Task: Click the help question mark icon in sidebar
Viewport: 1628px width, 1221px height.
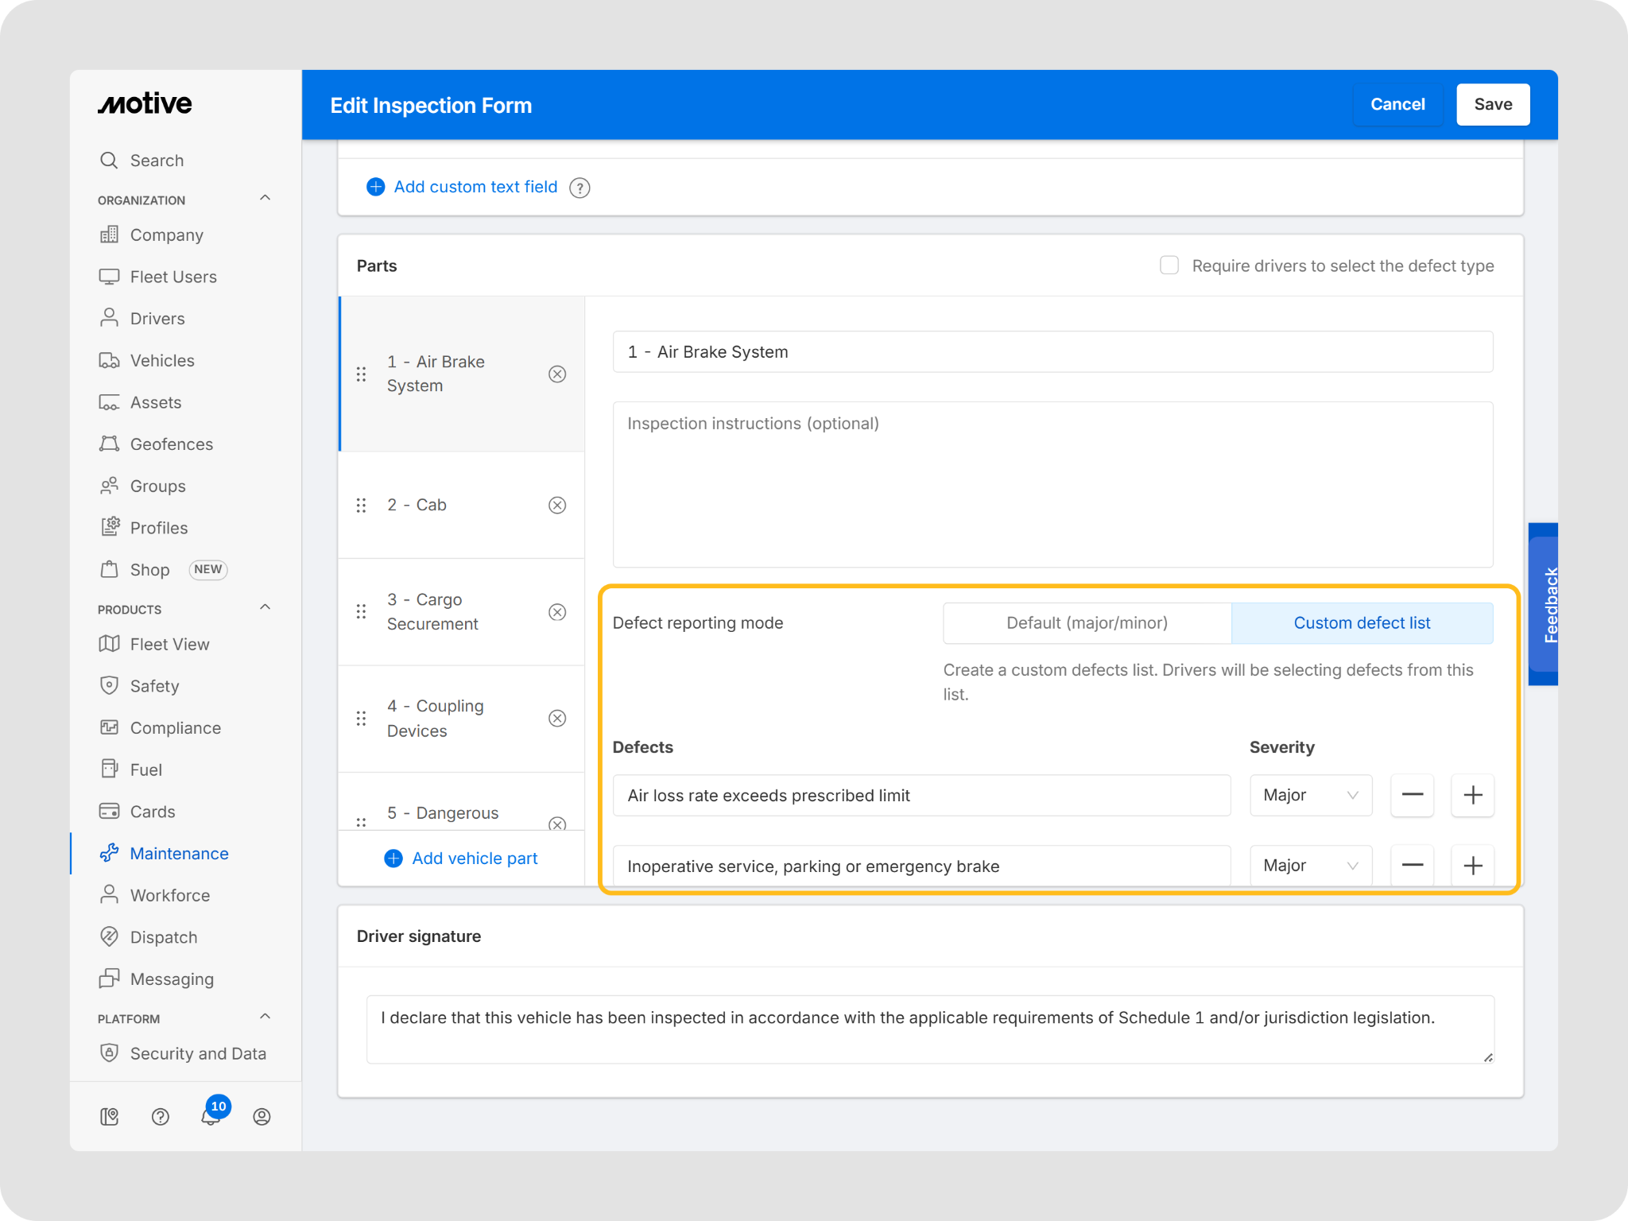Action: pyautogui.click(x=160, y=1116)
